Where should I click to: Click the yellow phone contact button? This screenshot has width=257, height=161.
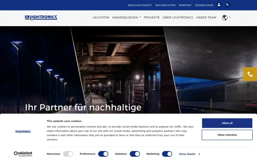250,74
